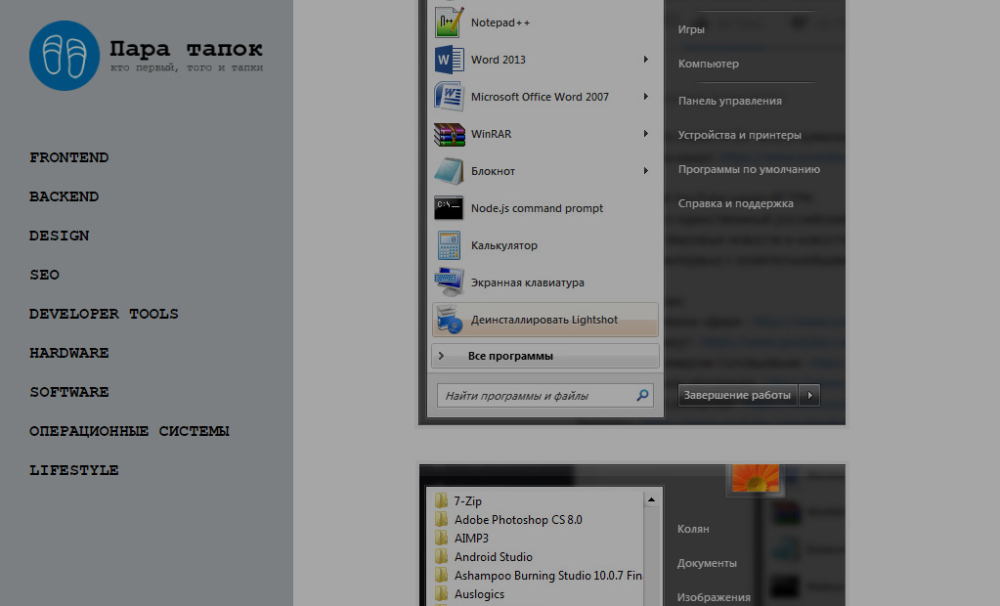Viewport: 1000px width, 606px height.
Task: Select Деинсталлировать Lightshot entry text
Action: pos(544,320)
